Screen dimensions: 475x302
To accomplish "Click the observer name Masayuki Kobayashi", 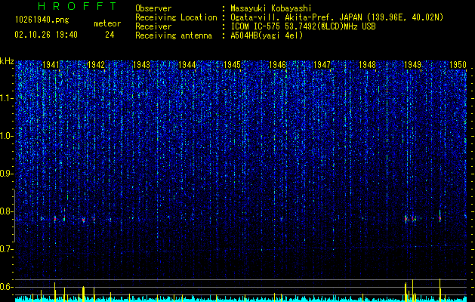I will [x=271, y=8].
